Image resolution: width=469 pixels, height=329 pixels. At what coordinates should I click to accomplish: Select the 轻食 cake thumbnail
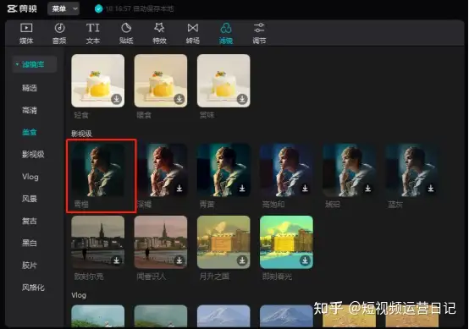(x=98, y=80)
